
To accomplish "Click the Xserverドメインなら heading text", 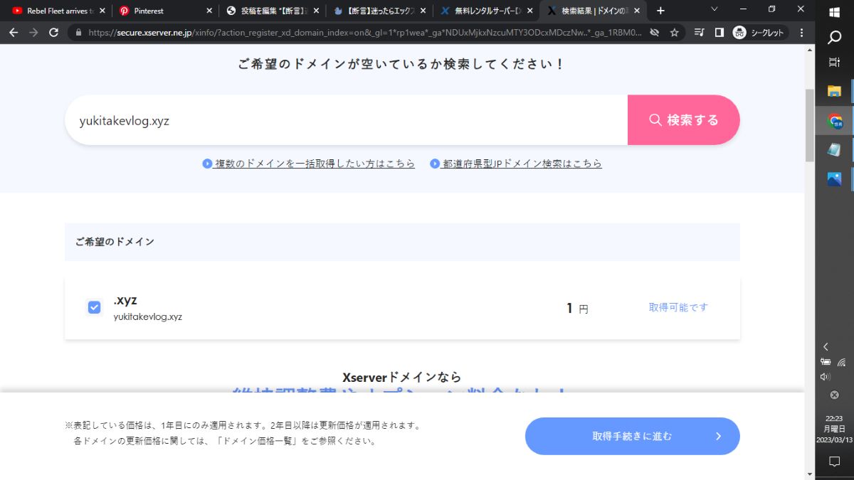I will coord(402,377).
